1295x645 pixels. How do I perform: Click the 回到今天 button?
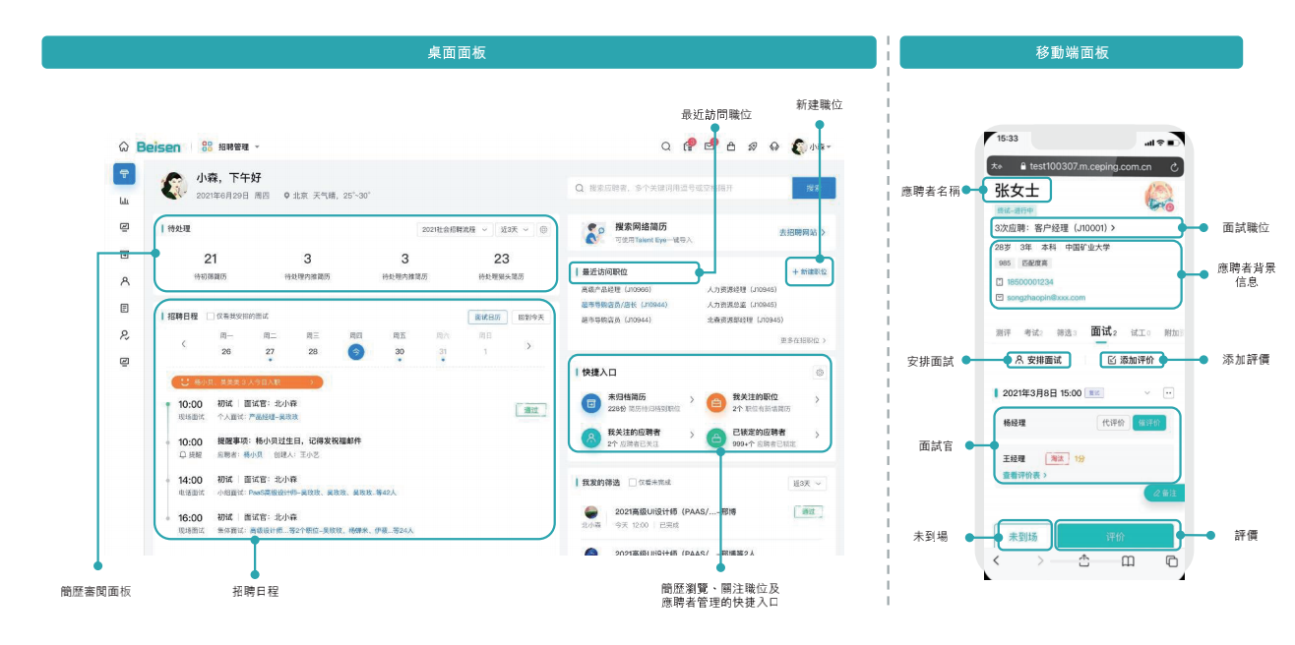(530, 317)
